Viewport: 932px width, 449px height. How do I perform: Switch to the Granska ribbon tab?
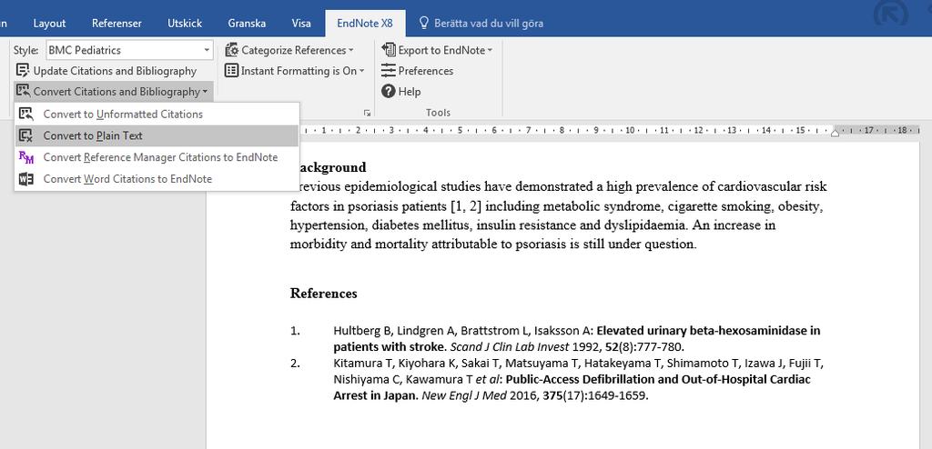pos(247,23)
